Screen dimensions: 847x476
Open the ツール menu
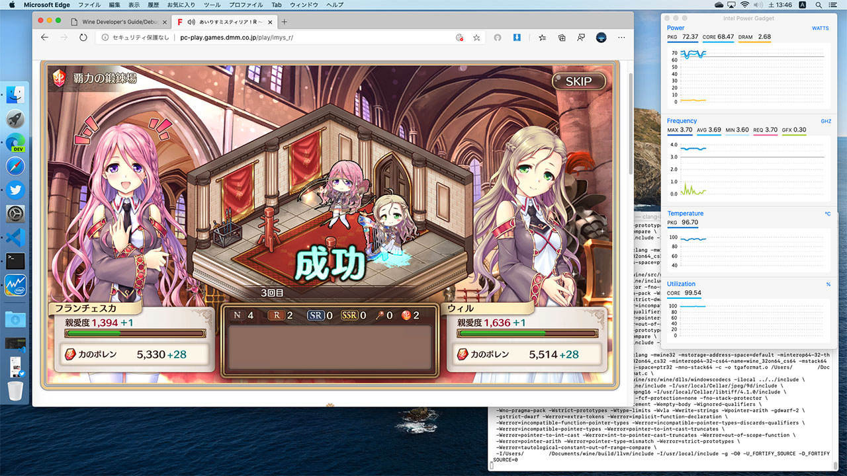pos(212,5)
